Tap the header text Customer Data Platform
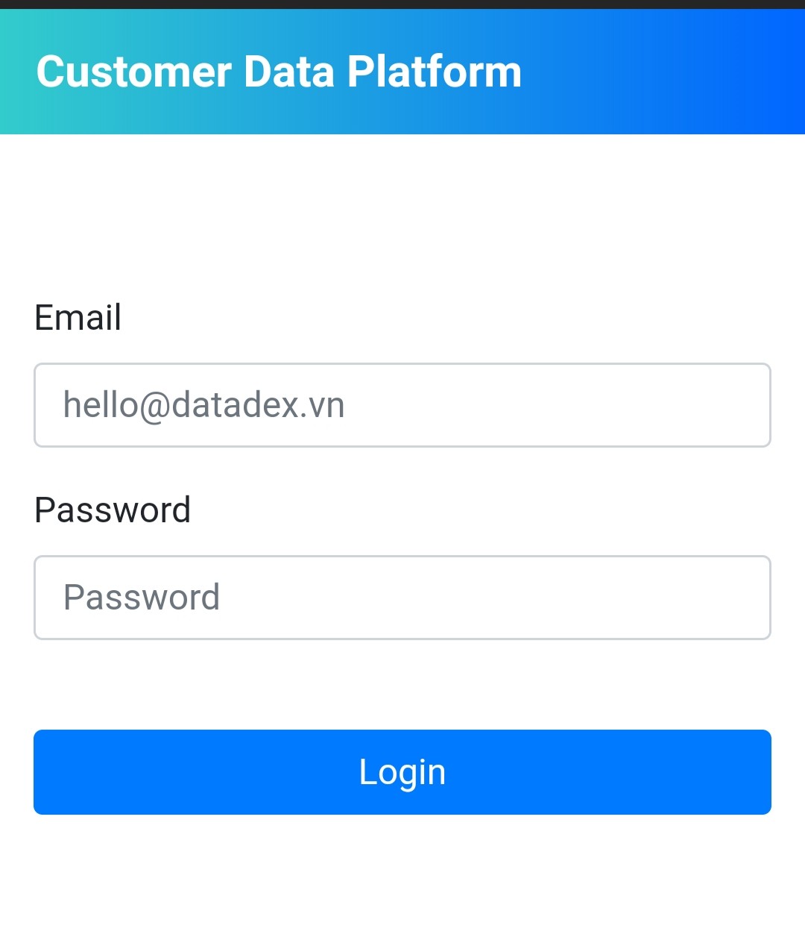Image resolution: width=805 pixels, height=940 pixels. tap(279, 72)
